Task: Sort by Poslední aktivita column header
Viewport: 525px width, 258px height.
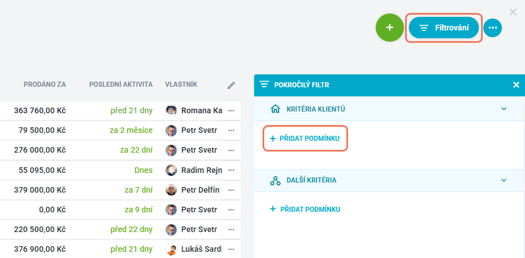Action: pyautogui.click(x=121, y=84)
